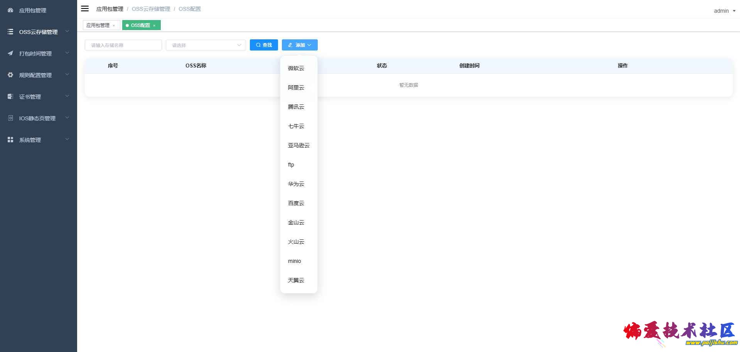Close the OSS配置 tab
This screenshot has height=352, width=740.
[154, 25]
